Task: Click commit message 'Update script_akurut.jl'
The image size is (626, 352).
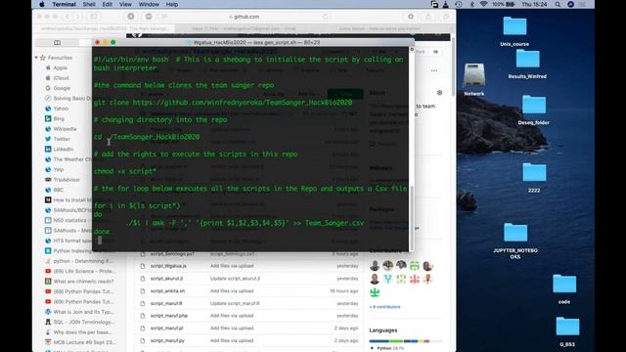Action: pyautogui.click(x=235, y=278)
